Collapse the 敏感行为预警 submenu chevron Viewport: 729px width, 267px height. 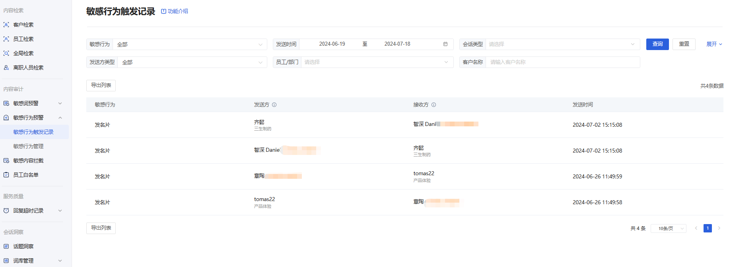[x=60, y=118]
